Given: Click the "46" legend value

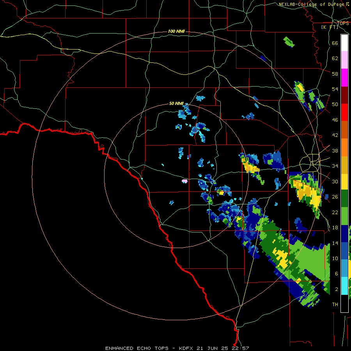Looking at the screenshot, I should tap(335, 120).
